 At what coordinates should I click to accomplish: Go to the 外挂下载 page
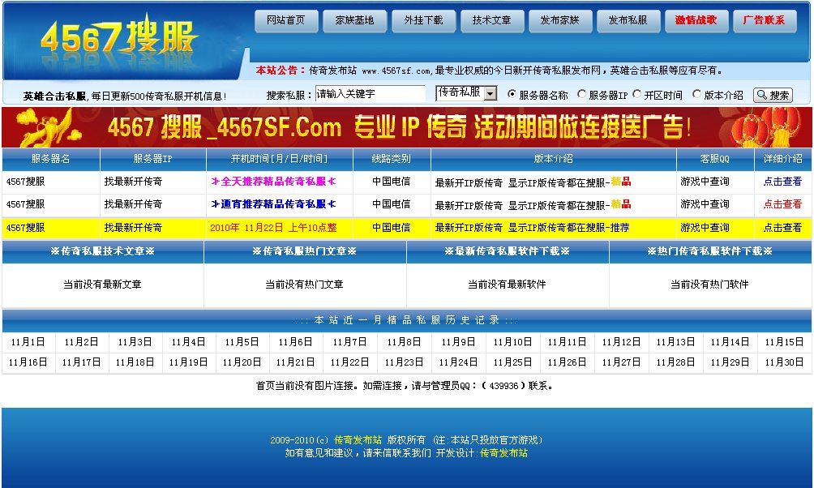(424, 22)
